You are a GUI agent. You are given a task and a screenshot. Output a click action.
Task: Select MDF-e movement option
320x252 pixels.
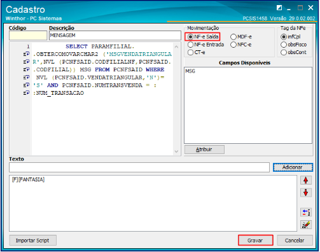point(241,37)
